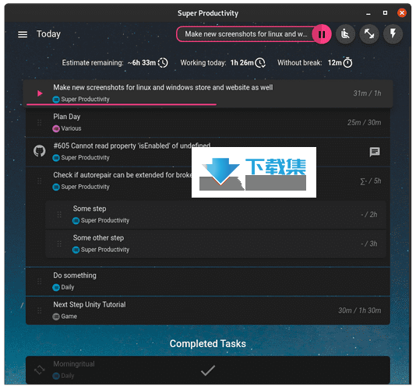The height and width of the screenshot is (389, 416).
Task: Click drag handle of Check if autorepair task
Action: point(40,181)
